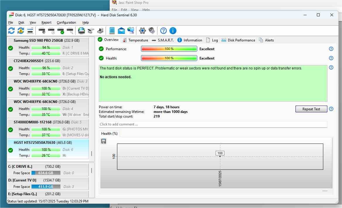Click the Performance 100 % gradient bar
342x208 pixels.
pyautogui.click(x=169, y=49)
